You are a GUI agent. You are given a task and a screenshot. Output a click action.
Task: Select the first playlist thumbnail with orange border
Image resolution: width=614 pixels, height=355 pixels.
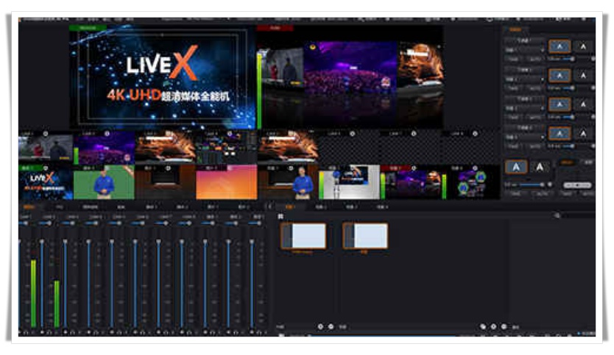coord(303,236)
